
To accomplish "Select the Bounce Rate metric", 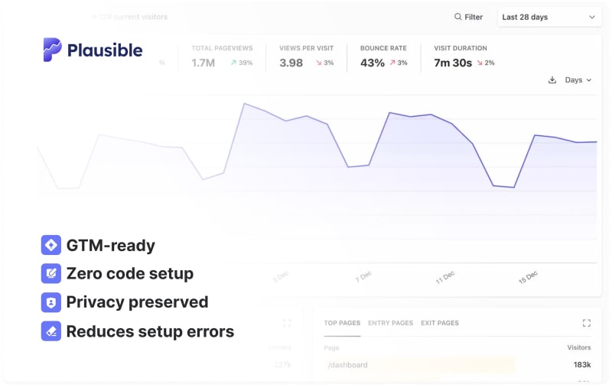I will point(384,56).
